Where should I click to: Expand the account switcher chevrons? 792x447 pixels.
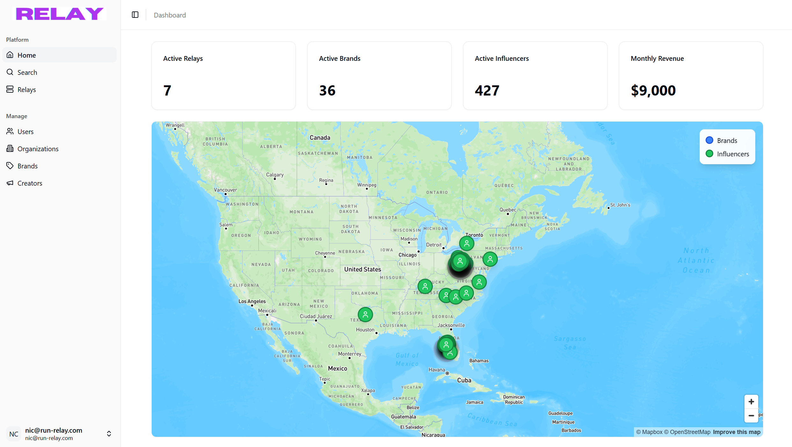click(109, 434)
